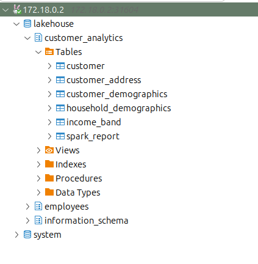This screenshot has width=258, height=264.
Task: Select the household_demographics table
Action: tap(119, 108)
